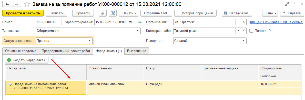Click the Номер input field
Viewport: 305px width, 100px height.
point(49,22)
